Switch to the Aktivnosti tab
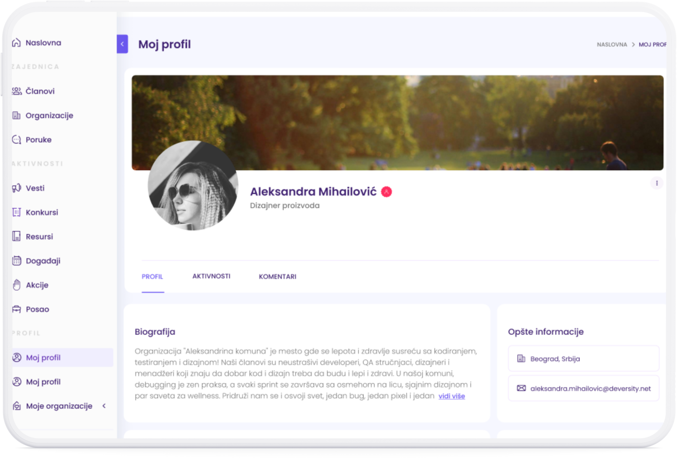677x459 pixels. pyautogui.click(x=211, y=276)
